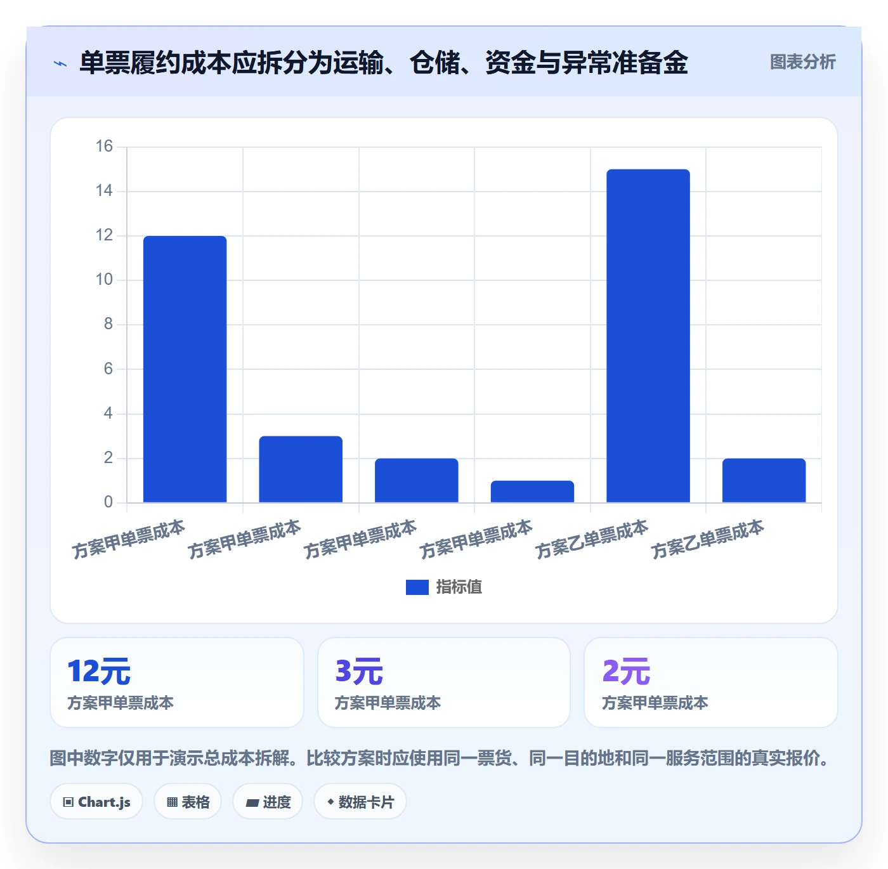The width and height of the screenshot is (888, 869).
Task: Click the 方案甲 bar with value 12
Action: [185, 369]
